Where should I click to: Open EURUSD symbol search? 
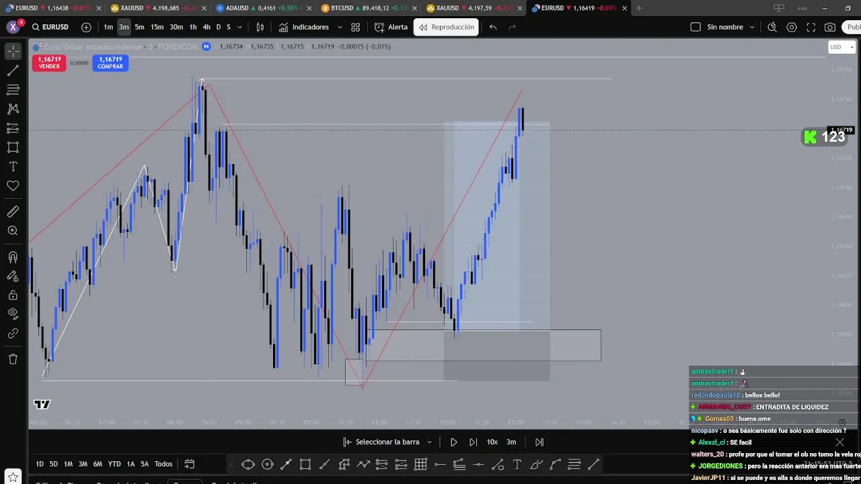pyautogui.click(x=50, y=27)
